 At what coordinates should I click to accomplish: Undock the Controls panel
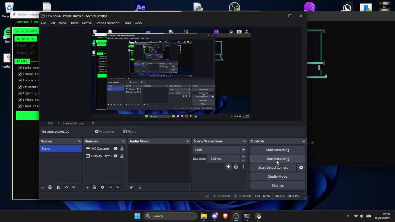click(304, 141)
